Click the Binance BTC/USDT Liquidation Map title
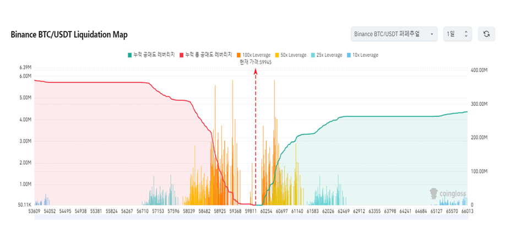Screen dimensions: 510x238 pos(69,35)
